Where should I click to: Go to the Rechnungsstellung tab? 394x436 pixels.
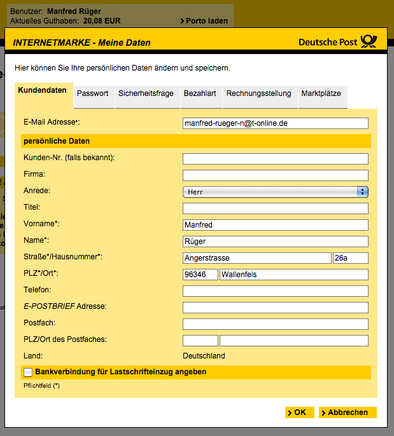(258, 93)
